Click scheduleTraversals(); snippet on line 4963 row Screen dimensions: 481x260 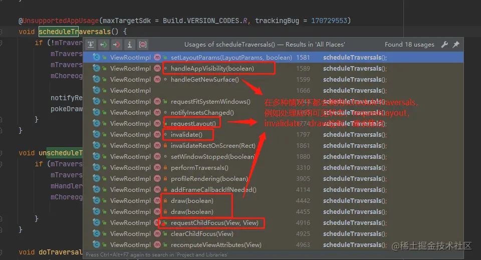pos(355,245)
